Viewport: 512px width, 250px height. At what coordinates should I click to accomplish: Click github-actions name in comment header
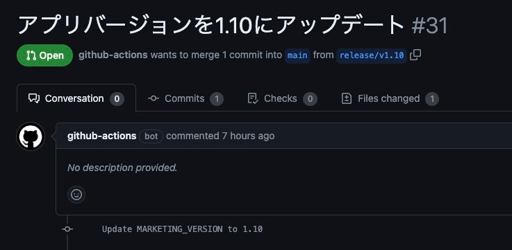101,136
